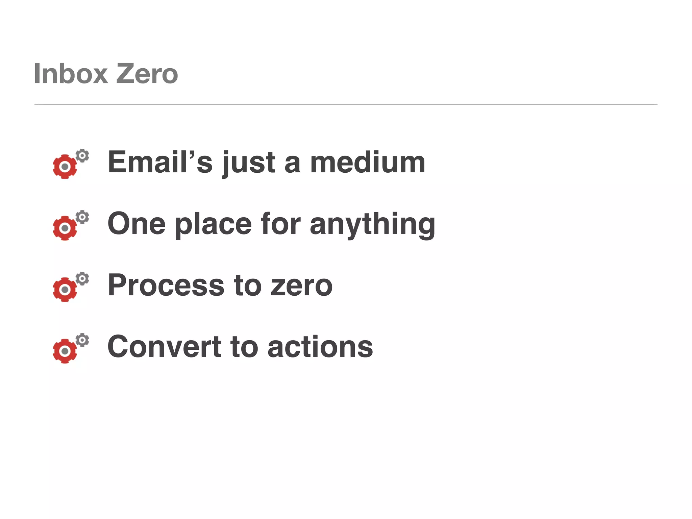
Task: Click tiny gray gear beside One place bullet
Action: [82, 217]
